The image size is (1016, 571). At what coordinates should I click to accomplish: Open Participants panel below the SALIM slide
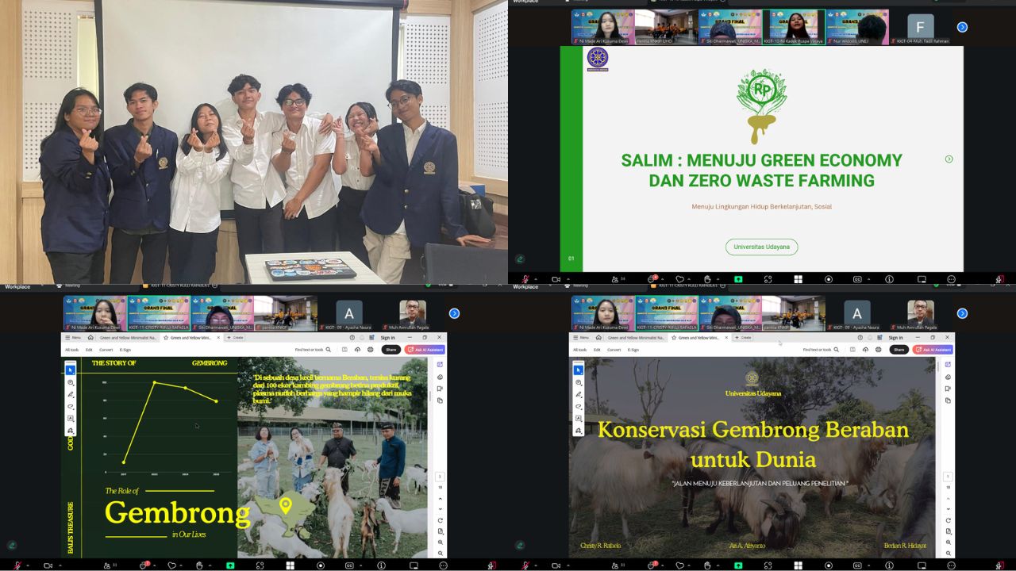click(615, 279)
